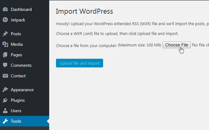Click the Jetpack lightning icon
Viewport: 209px width, 130px height.
point(5,20)
